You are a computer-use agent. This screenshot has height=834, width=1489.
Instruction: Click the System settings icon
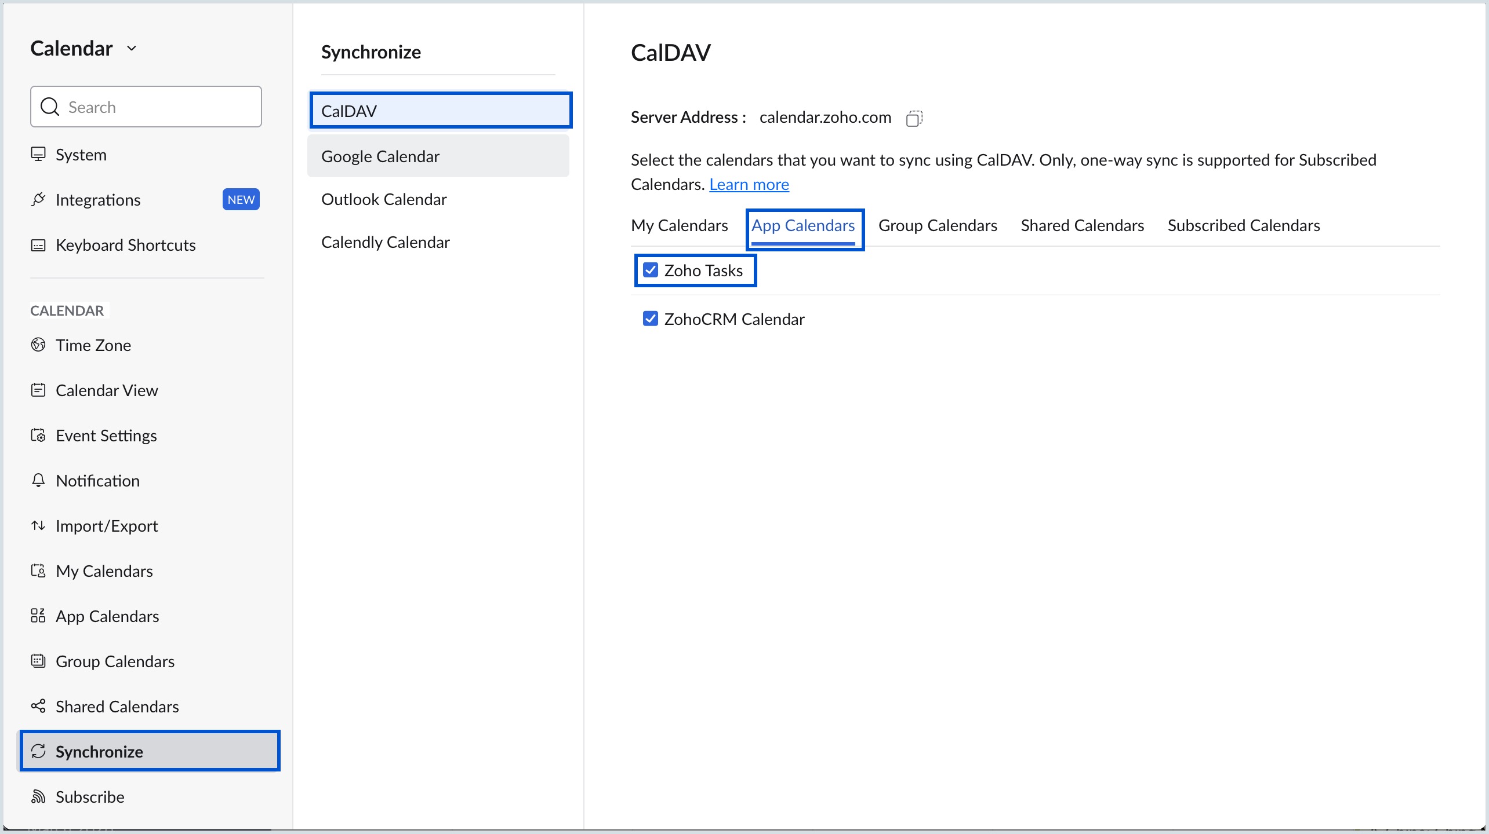coord(38,154)
